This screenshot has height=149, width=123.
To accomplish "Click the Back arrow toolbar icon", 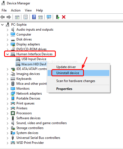I will 2,17.
